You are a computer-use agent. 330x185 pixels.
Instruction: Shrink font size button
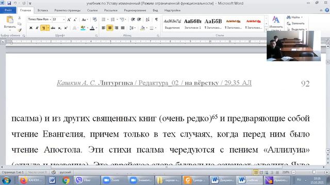coord(75,20)
